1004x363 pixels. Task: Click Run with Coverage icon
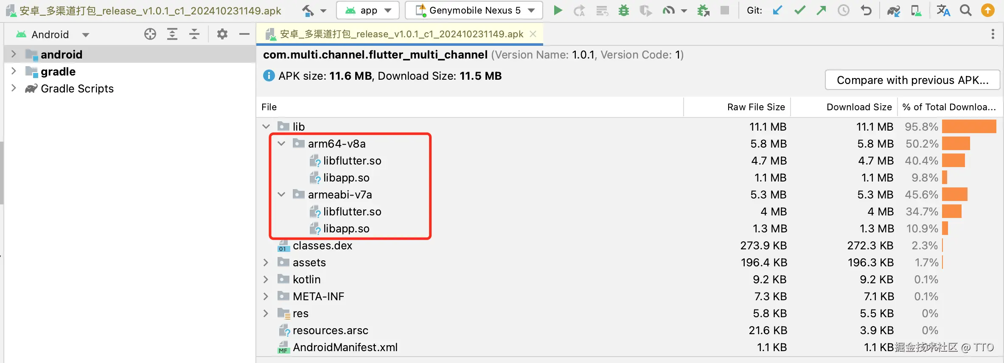coord(645,10)
